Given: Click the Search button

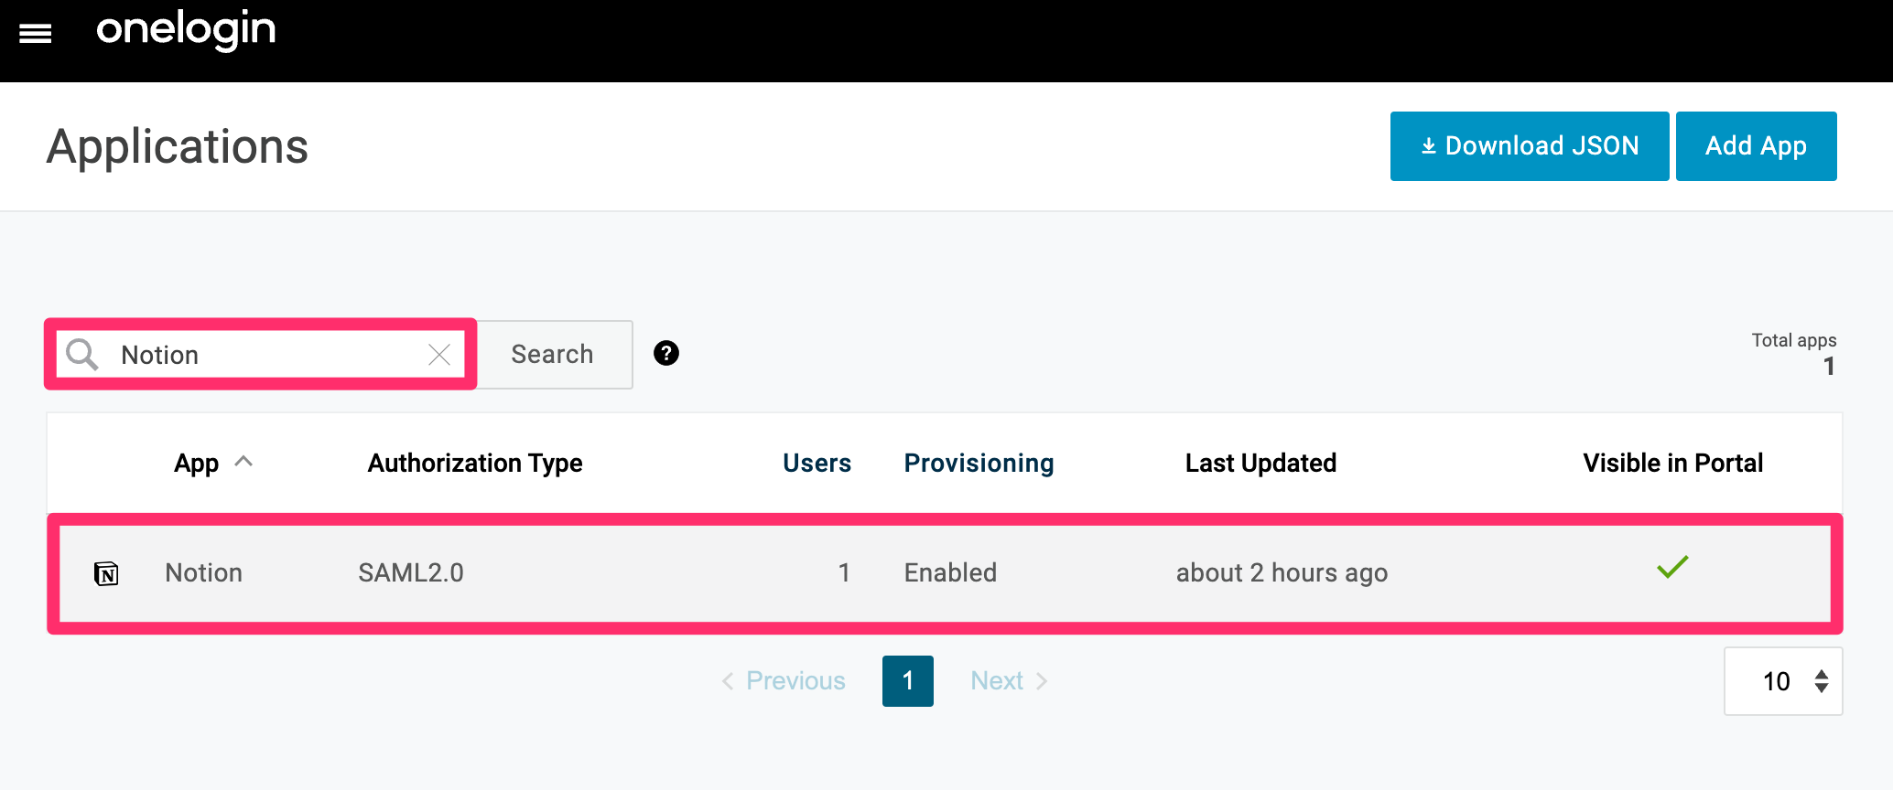Looking at the screenshot, I should pos(553,354).
